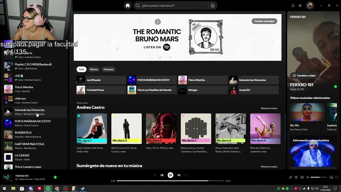341x192 pixels.
Task: Skip to the next track
Action: pos(179,175)
